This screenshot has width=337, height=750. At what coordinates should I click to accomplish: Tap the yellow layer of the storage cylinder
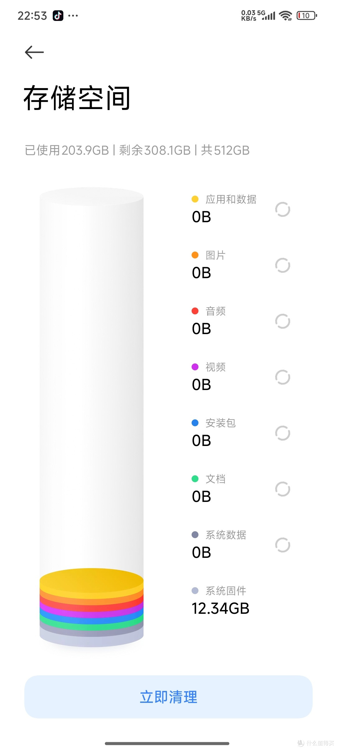click(x=91, y=581)
